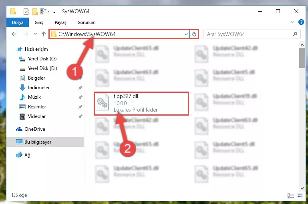The image size is (308, 204).
Task: Click the Müzik note icon
Action: coord(22,97)
